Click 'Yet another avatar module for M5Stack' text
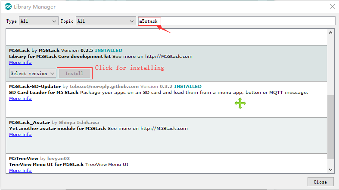This screenshot has height=190, width=339. point(58,129)
